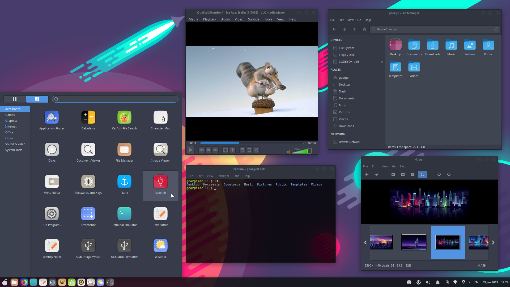This screenshot has width=510, height=287.
Task: Go to the home folder in File Manager
Action: (364, 29)
